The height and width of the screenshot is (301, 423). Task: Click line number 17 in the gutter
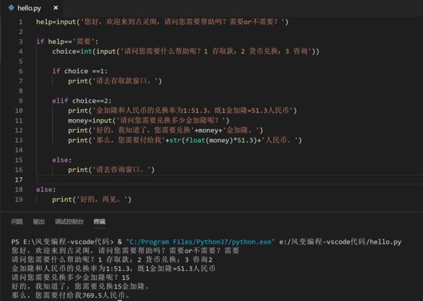(19, 180)
